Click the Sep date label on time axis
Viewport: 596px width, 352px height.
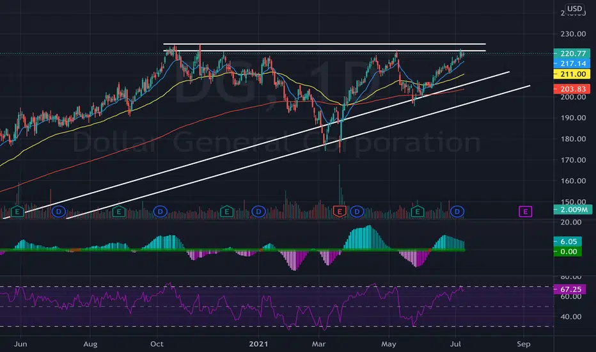click(x=523, y=344)
